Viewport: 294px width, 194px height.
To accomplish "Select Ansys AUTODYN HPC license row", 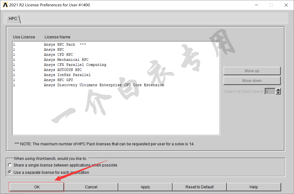I will coord(116,70).
